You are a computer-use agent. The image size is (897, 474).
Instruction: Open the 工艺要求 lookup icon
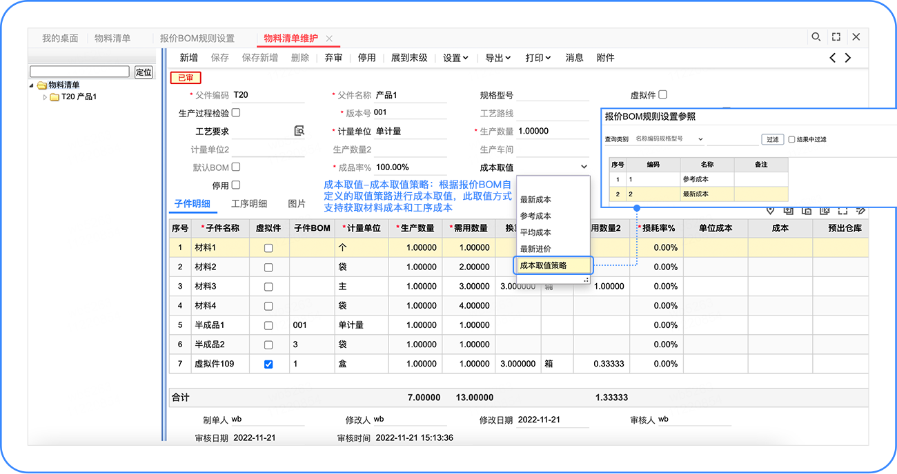299,131
